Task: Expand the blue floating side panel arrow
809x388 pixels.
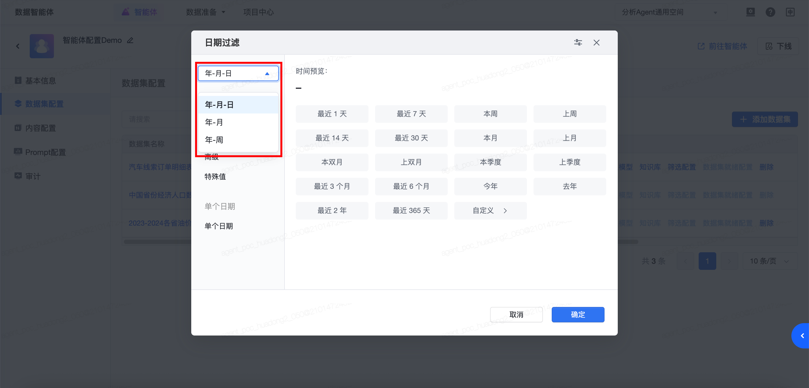Action: click(801, 336)
